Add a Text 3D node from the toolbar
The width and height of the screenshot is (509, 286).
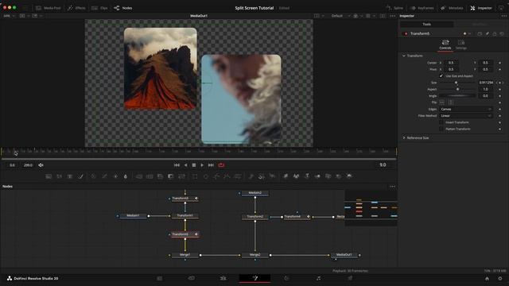[307, 176]
